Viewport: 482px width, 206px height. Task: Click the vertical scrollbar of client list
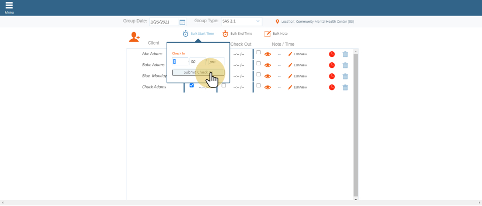356,126
